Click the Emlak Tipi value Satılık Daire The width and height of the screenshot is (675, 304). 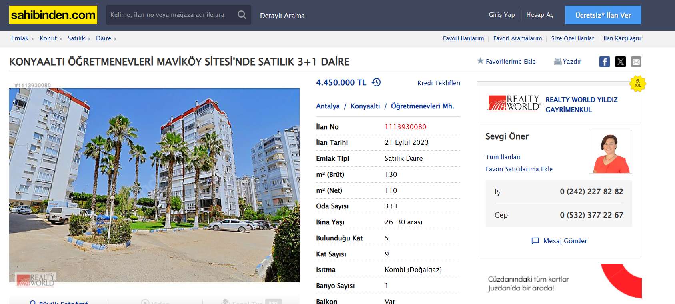tap(404, 158)
